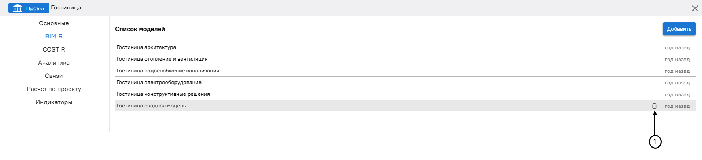Select the Связи sidebar item
The width and height of the screenshot is (702, 160).
54,76
